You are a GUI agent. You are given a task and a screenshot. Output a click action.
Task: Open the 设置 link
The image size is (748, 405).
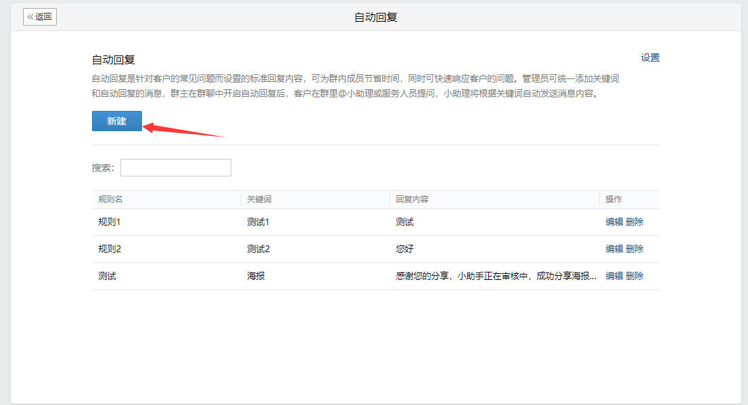[650, 57]
